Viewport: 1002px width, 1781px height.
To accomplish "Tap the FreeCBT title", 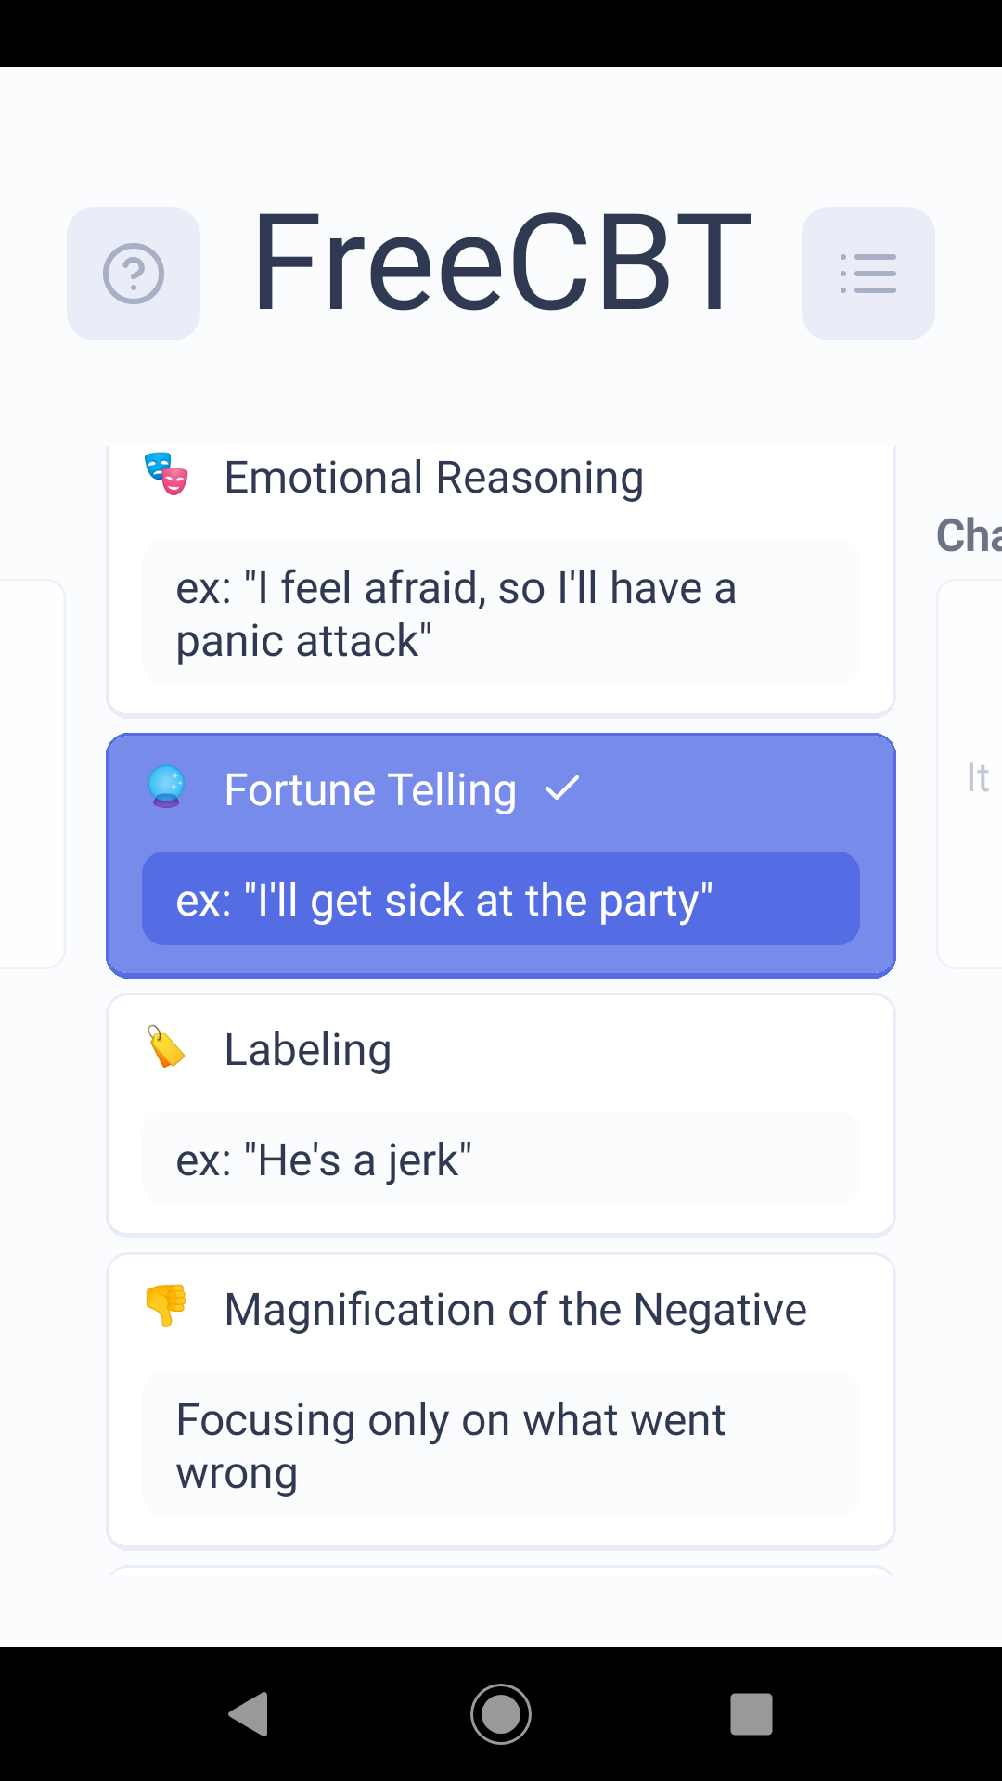I will (x=501, y=263).
